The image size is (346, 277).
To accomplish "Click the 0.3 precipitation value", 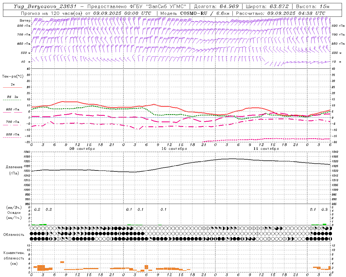I will pos(324,210).
